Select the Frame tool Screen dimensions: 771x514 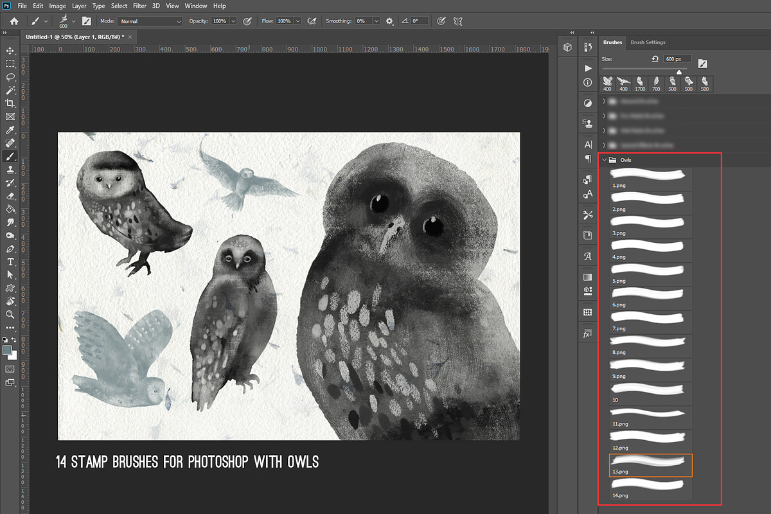click(x=10, y=116)
